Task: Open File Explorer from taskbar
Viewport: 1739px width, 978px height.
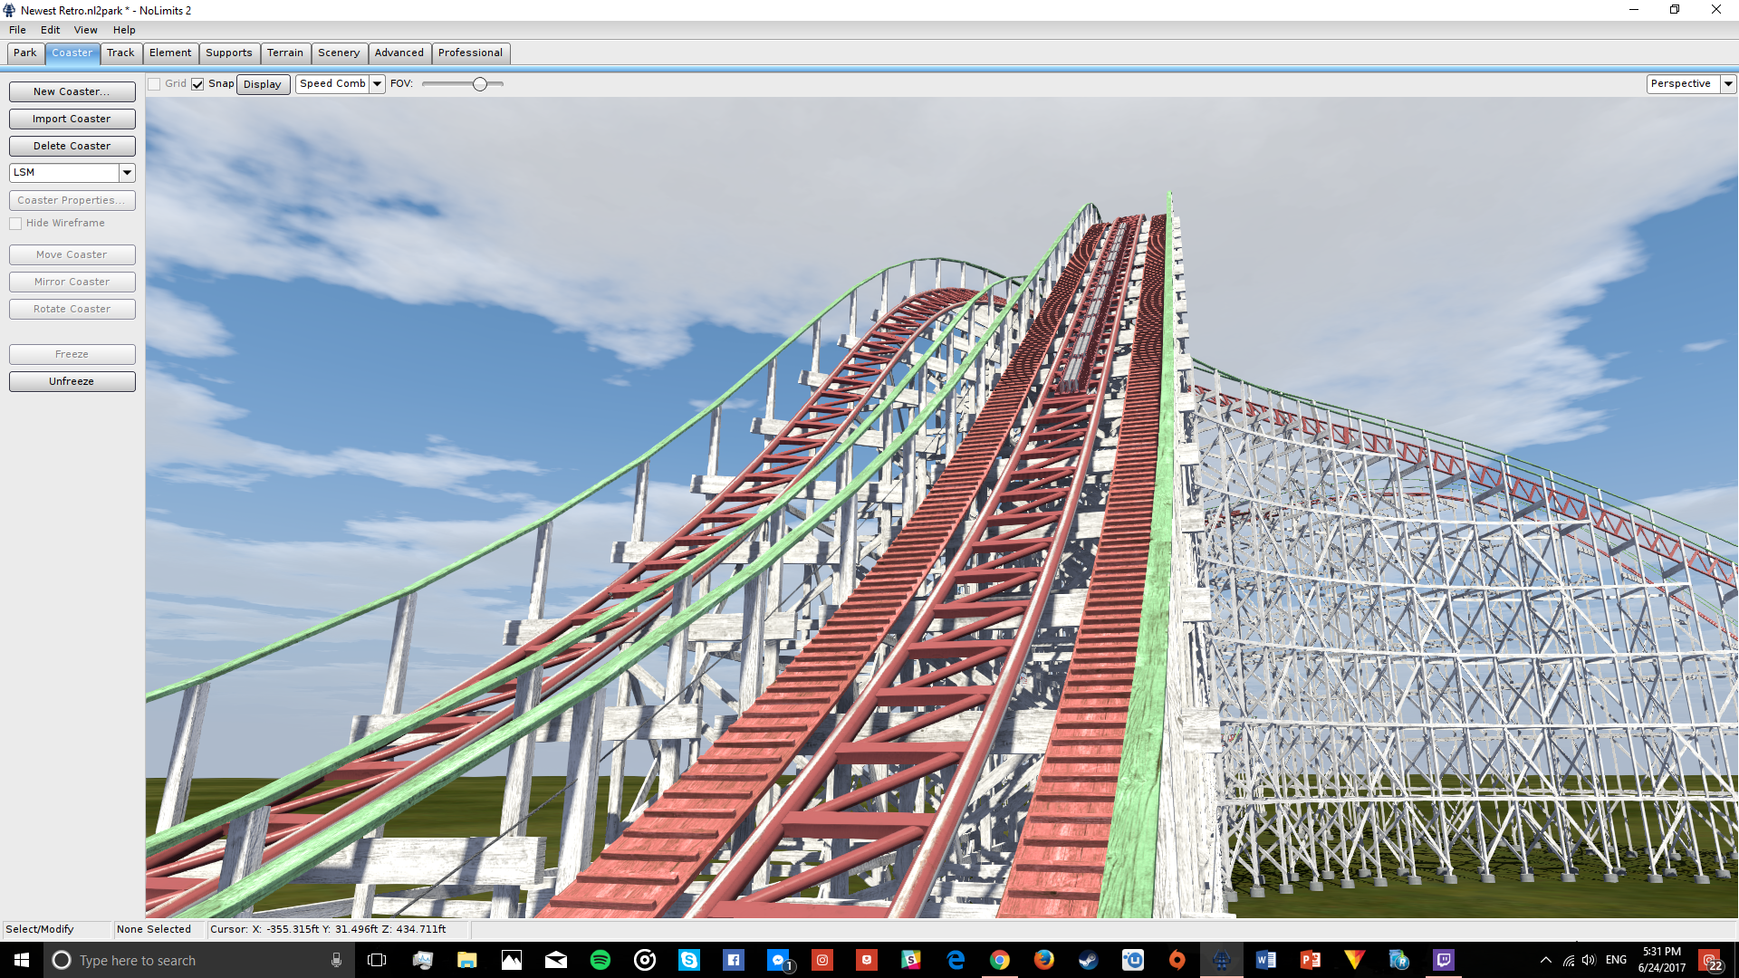Action: pos(466,960)
